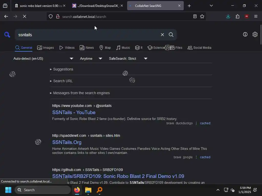Open Windows Start menu
Screen dimensions: 262x196
coord(8,190)
